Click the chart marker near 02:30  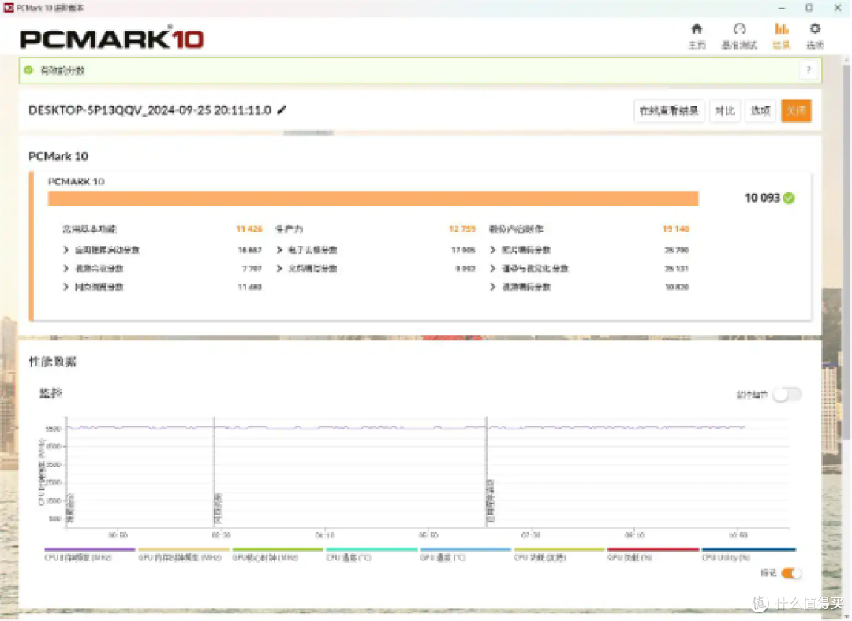pyautogui.click(x=218, y=508)
